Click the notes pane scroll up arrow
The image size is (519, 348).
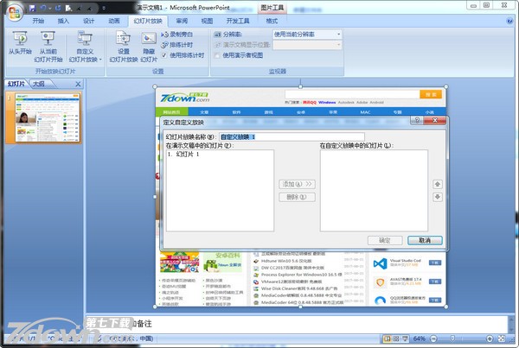coord(510,320)
